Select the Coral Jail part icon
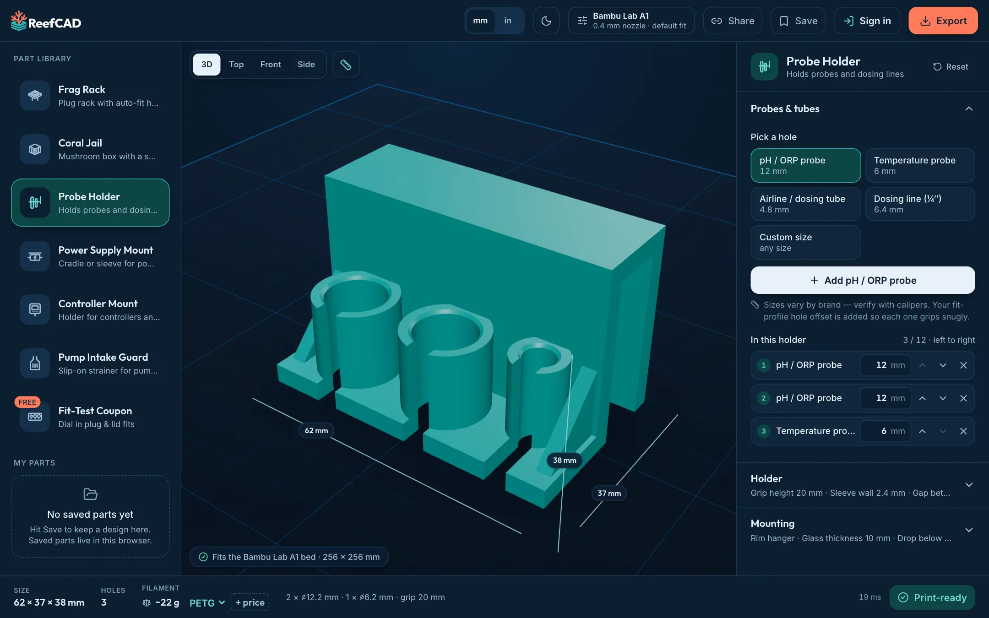Screen dimensions: 989x618 coord(35,149)
